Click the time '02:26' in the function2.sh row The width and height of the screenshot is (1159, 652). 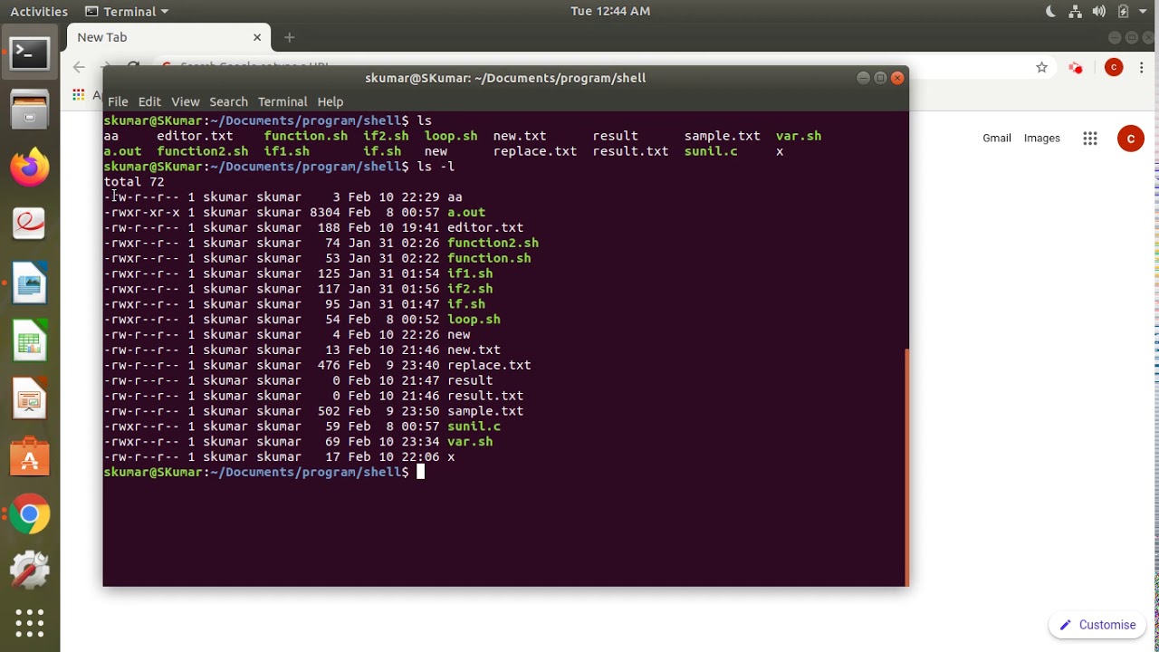420,244
